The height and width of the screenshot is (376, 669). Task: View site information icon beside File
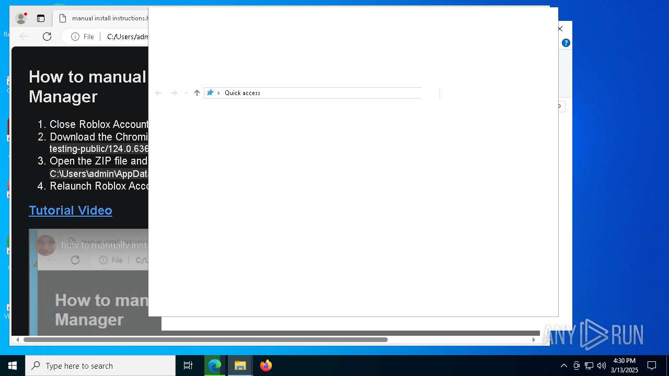pyautogui.click(x=75, y=37)
